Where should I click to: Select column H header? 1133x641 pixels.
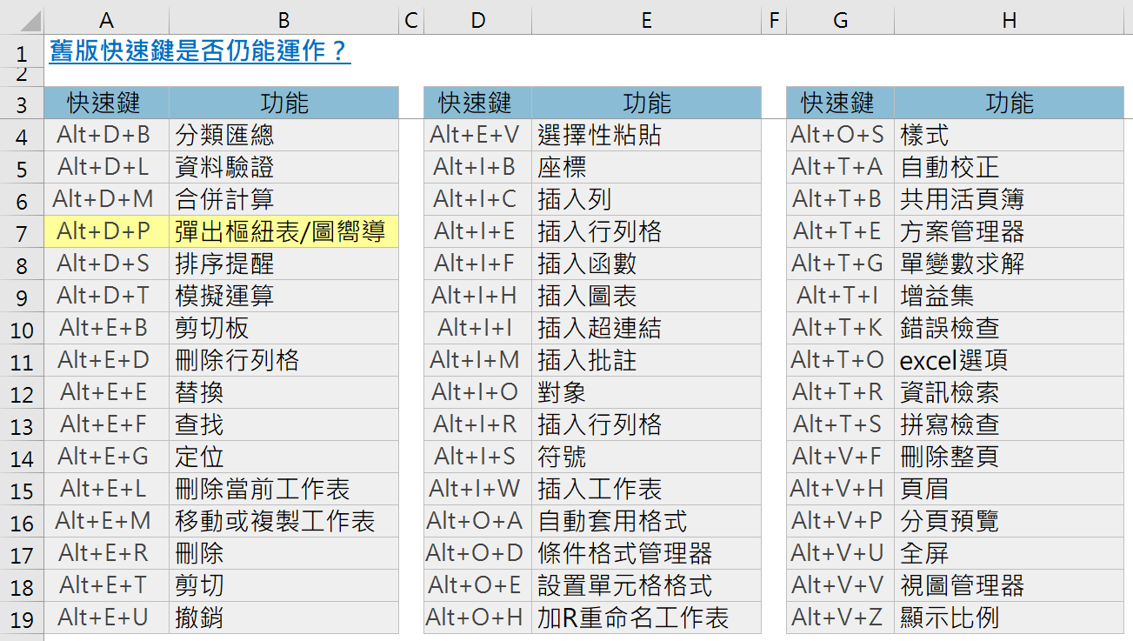click(x=1009, y=19)
